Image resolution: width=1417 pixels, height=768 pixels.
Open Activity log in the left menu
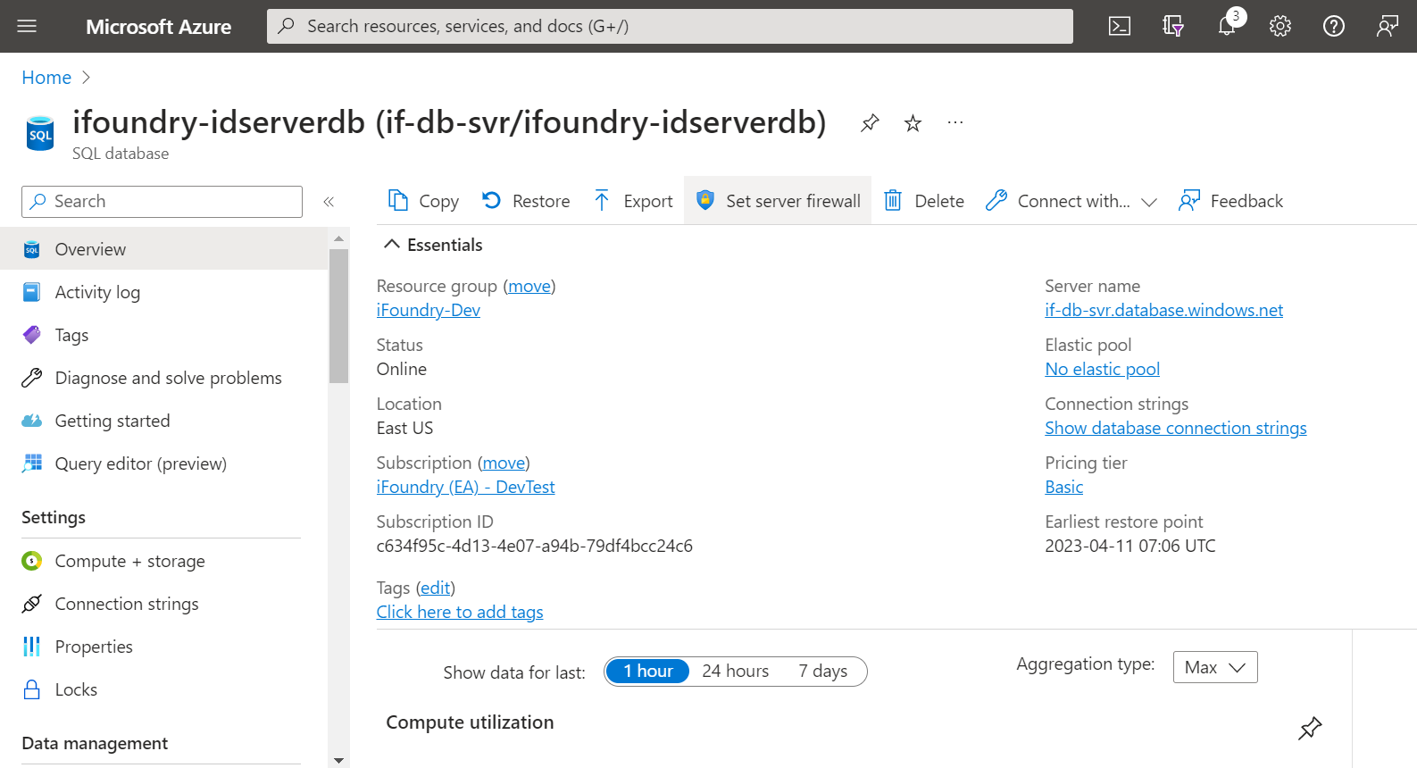[x=163, y=292]
